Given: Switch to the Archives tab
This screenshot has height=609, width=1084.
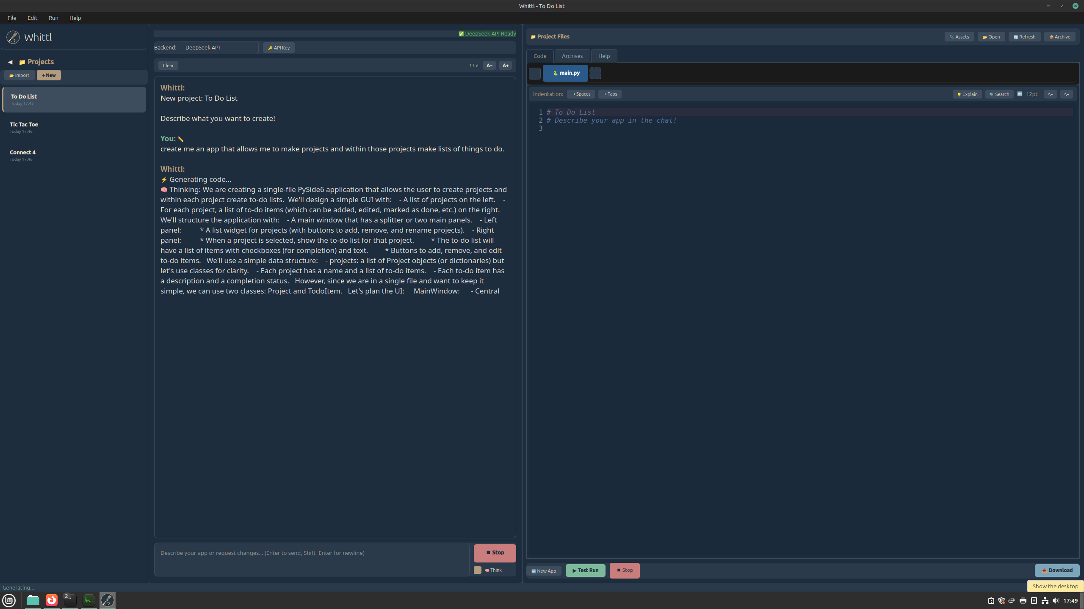Looking at the screenshot, I should pyautogui.click(x=572, y=56).
